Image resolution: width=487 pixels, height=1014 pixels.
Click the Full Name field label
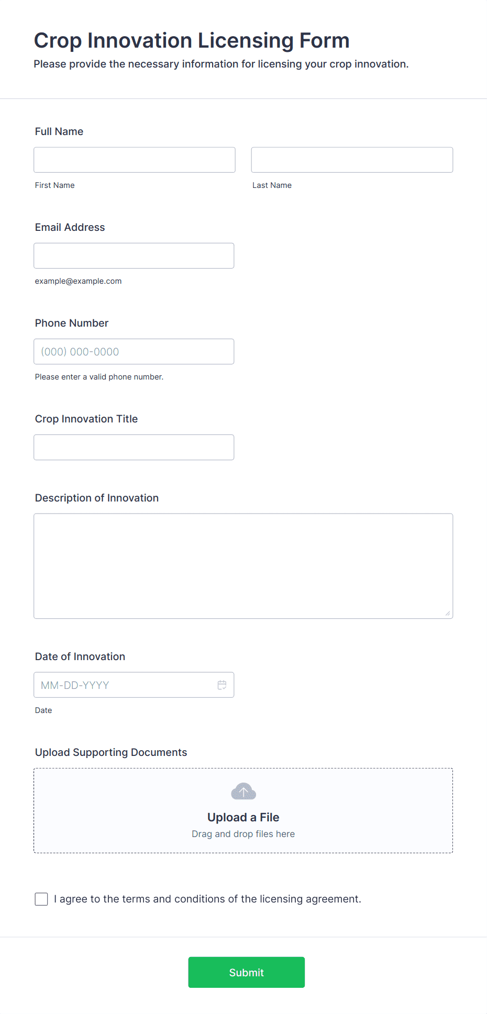tap(59, 131)
